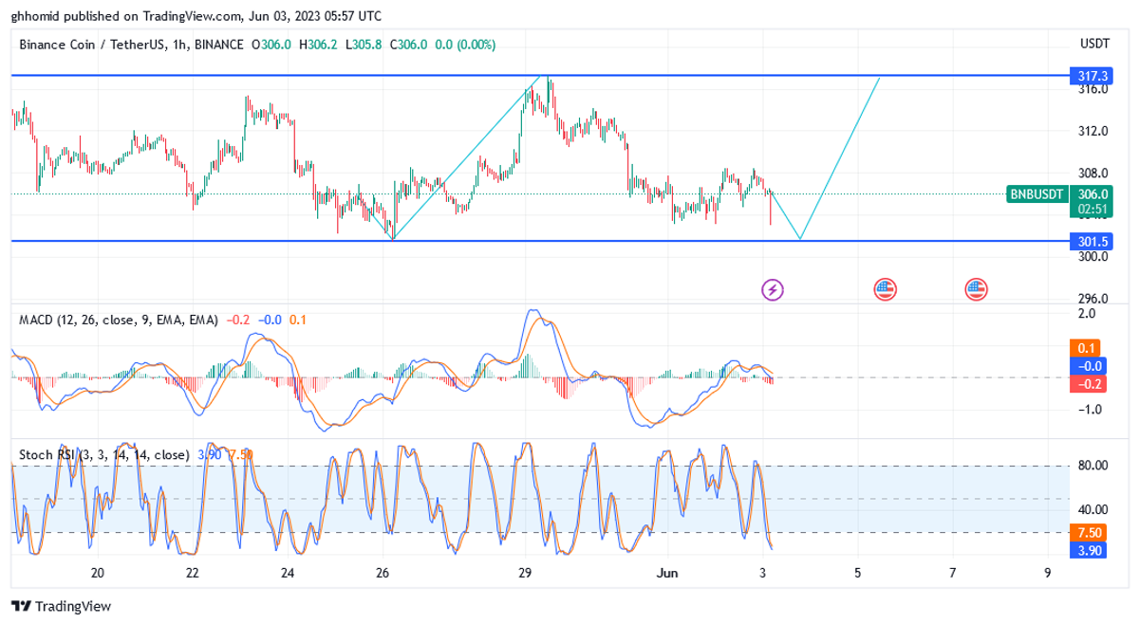The image size is (1139, 624).
Task: Click the TradingView logo at bottom left
Action: coord(62,606)
